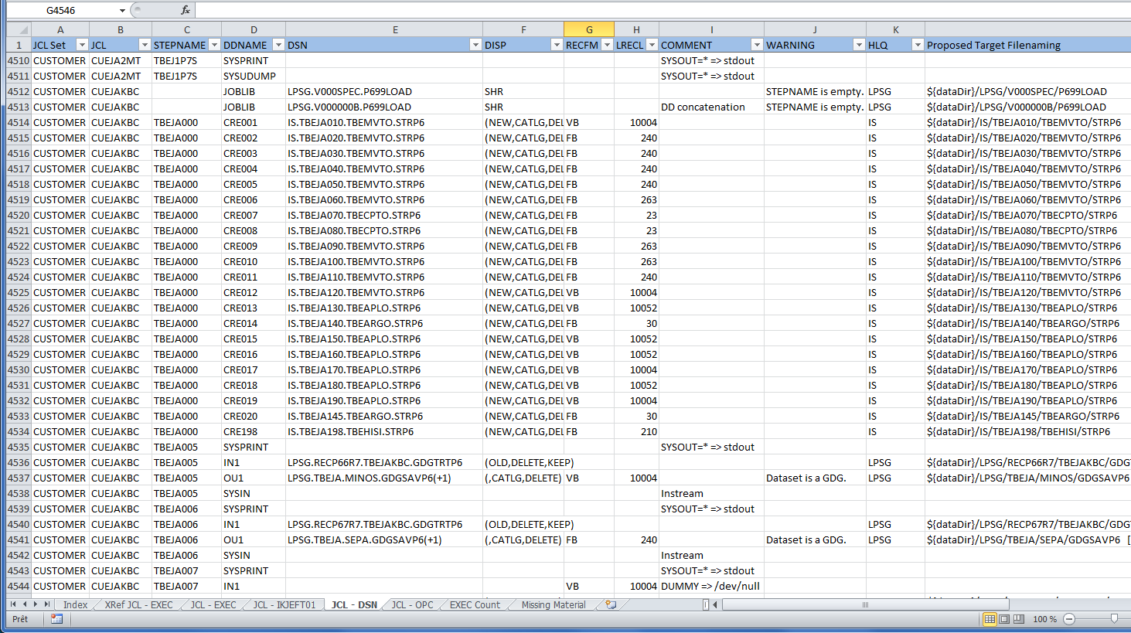Switch to Page Layout view
The width and height of the screenshot is (1131, 633).
point(1004,619)
